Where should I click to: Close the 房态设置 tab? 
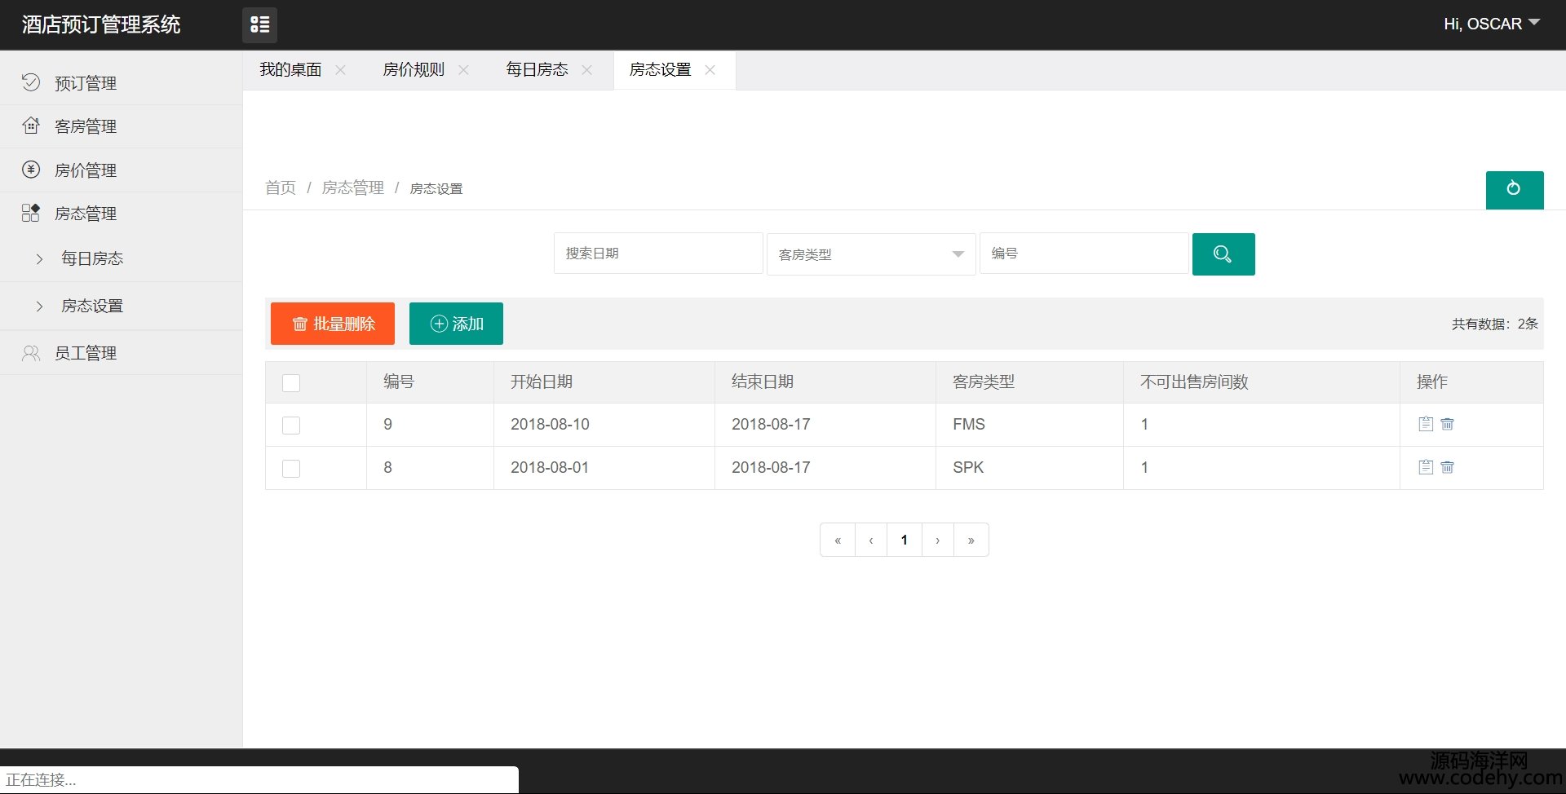click(x=710, y=70)
